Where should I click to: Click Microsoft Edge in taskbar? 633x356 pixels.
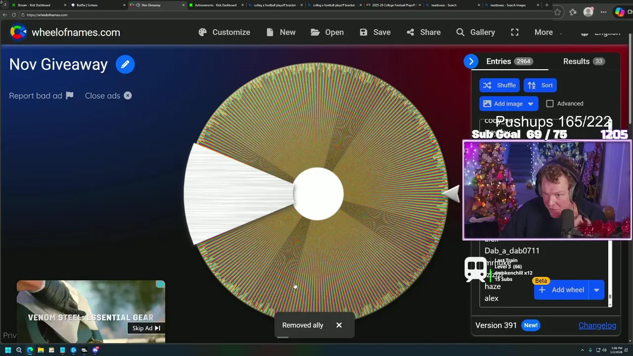coord(30,350)
